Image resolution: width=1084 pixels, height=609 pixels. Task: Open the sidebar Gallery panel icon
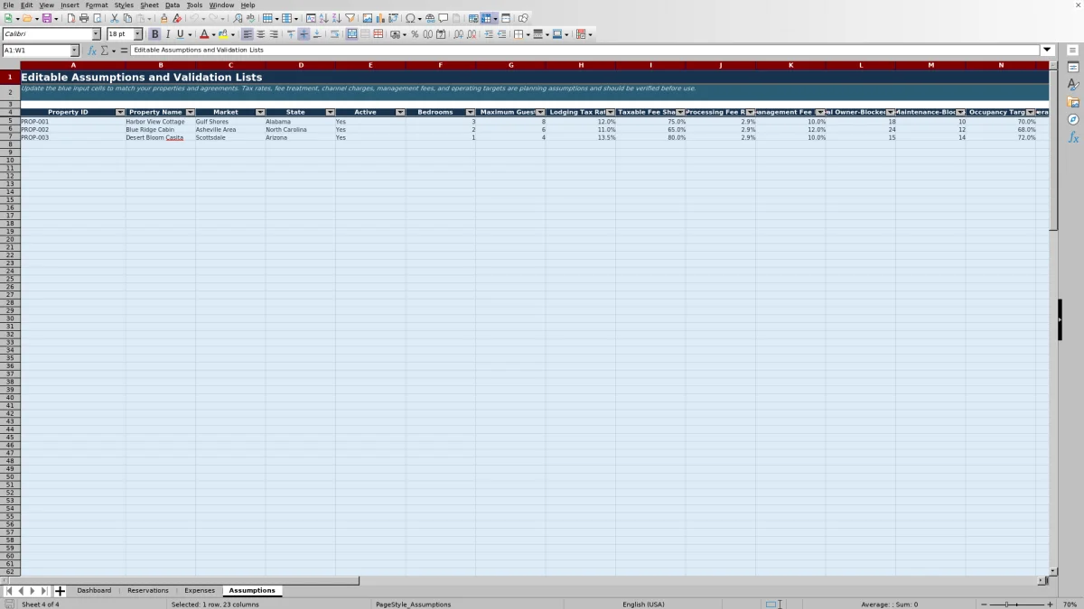tap(1073, 102)
